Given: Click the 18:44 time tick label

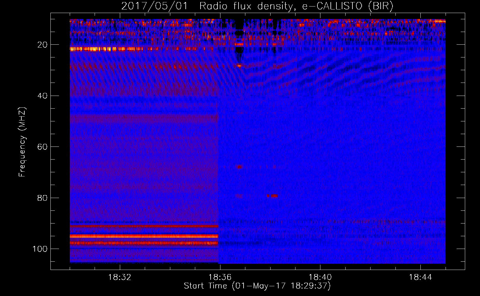Looking at the screenshot, I should point(421,277).
